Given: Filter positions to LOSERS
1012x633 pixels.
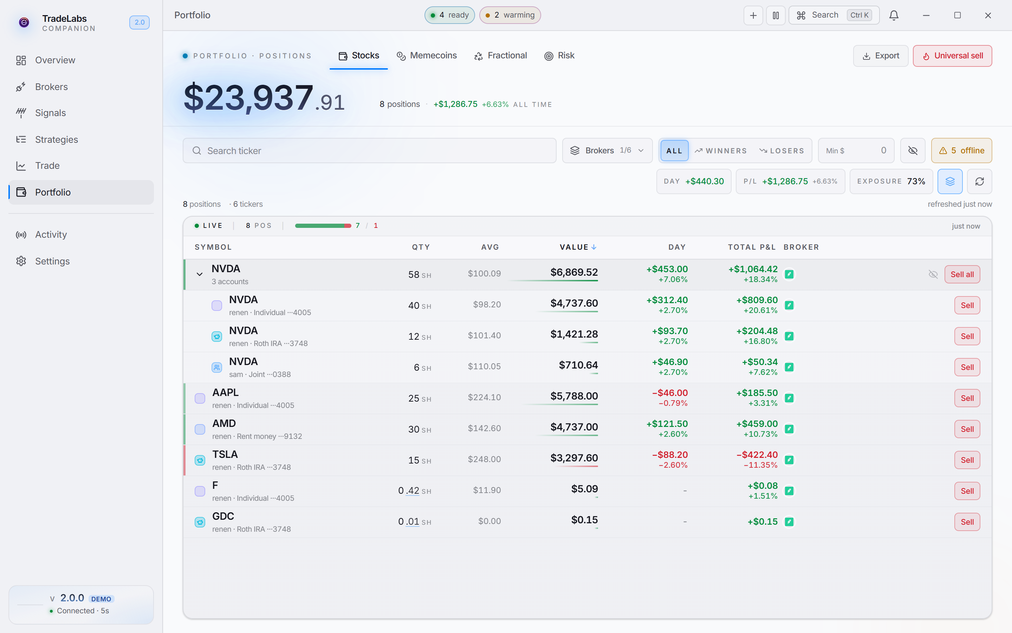Looking at the screenshot, I should 781,151.
